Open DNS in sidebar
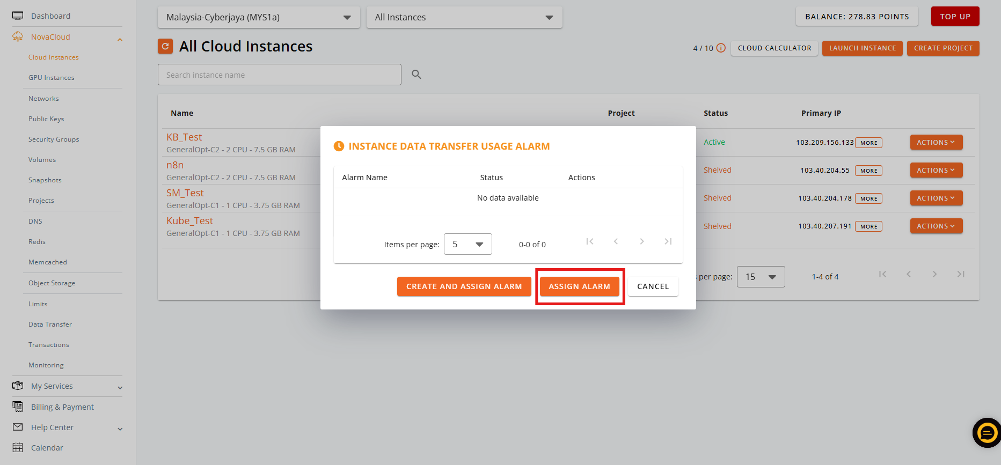This screenshot has width=1001, height=465. [35, 222]
